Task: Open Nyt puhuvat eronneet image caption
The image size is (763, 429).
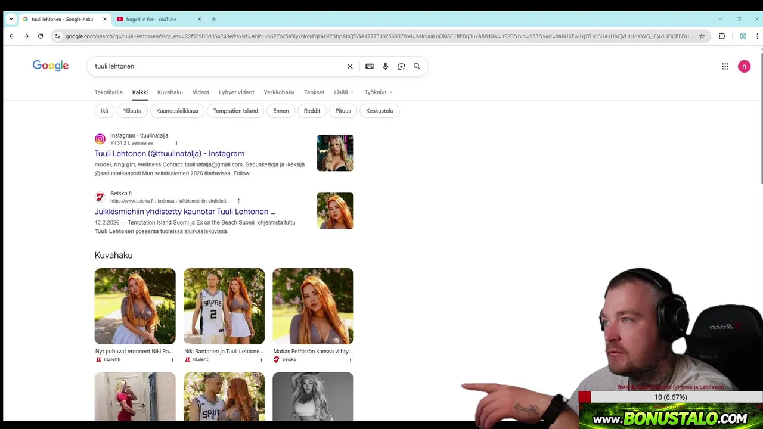Action: [x=134, y=352]
